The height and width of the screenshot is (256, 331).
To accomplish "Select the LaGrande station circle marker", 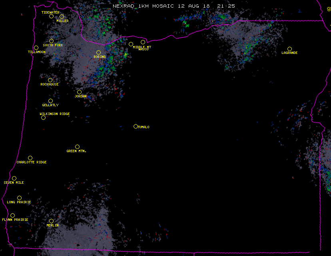I will (289, 49).
